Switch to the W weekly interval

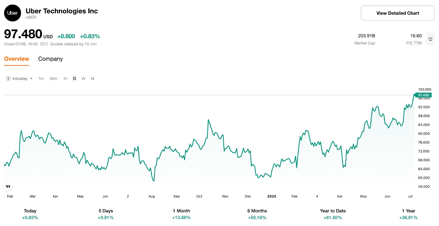pyautogui.click(x=83, y=79)
